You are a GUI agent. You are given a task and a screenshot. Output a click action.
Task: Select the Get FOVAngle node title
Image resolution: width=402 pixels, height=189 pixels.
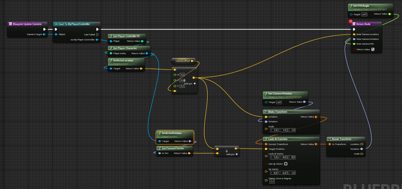click(361, 6)
